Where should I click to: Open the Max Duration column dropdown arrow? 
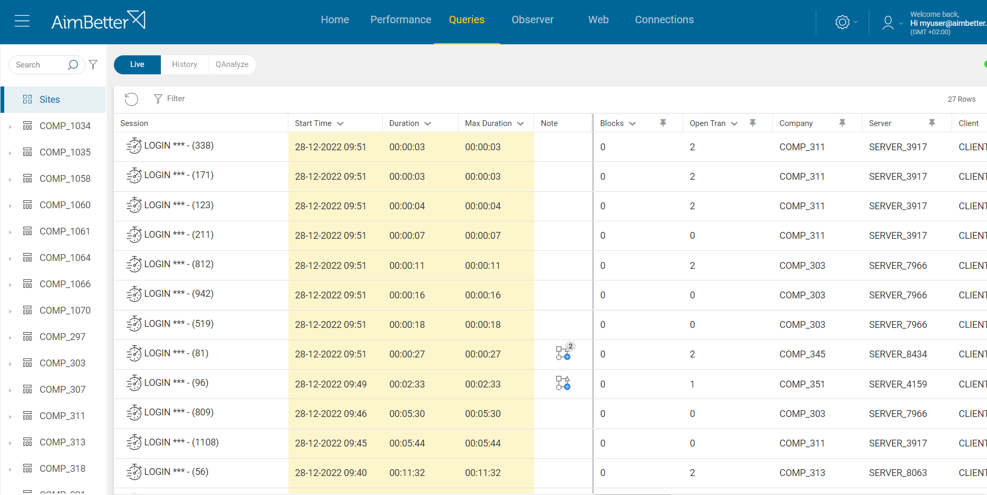coord(520,123)
